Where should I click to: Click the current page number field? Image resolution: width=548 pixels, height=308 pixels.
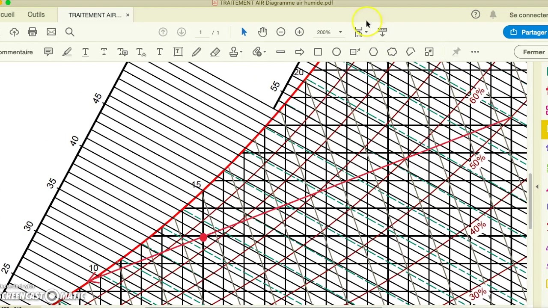pos(200,32)
